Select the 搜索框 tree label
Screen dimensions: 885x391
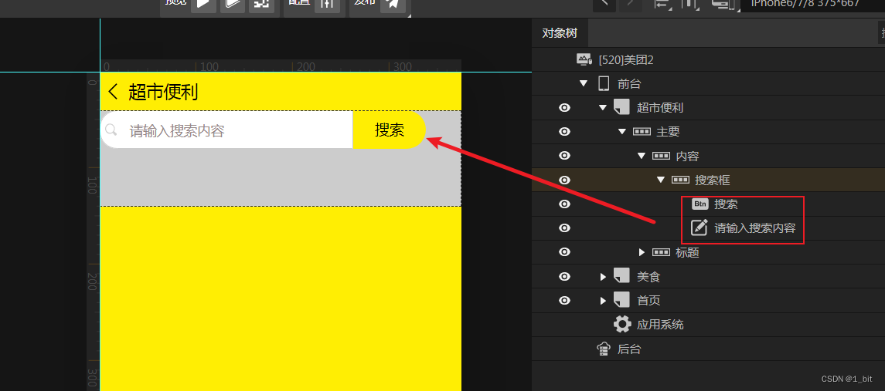point(713,180)
